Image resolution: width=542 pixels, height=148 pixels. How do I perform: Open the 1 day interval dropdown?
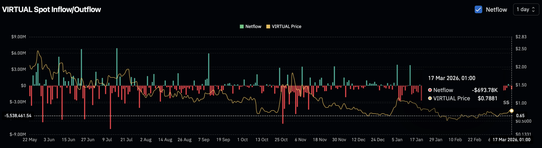tap(526, 9)
